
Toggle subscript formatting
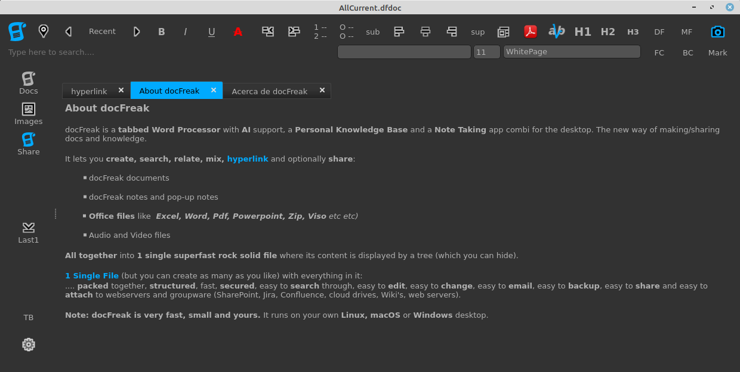pyautogui.click(x=373, y=32)
